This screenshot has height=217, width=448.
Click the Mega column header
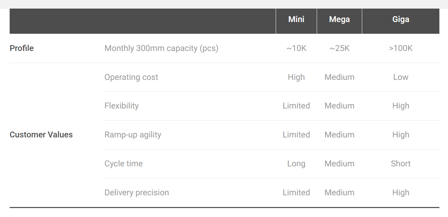pyautogui.click(x=339, y=19)
